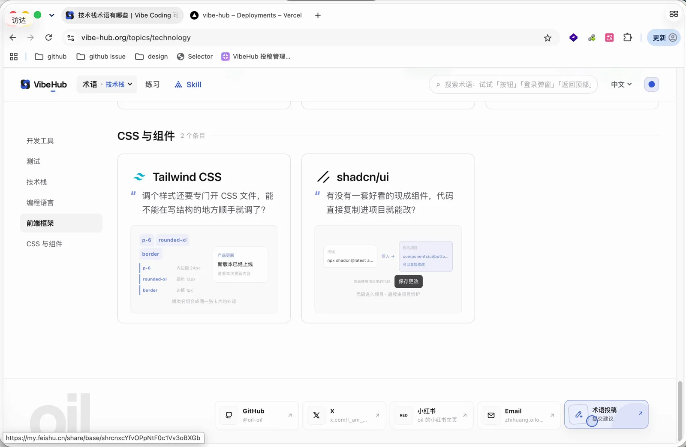Click the blue theme toggle circle
The height and width of the screenshot is (447, 686).
[651, 85]
